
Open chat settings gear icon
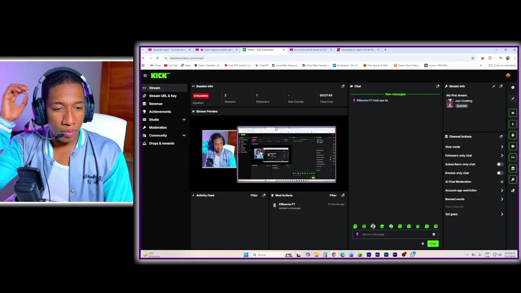click(422, 244)
